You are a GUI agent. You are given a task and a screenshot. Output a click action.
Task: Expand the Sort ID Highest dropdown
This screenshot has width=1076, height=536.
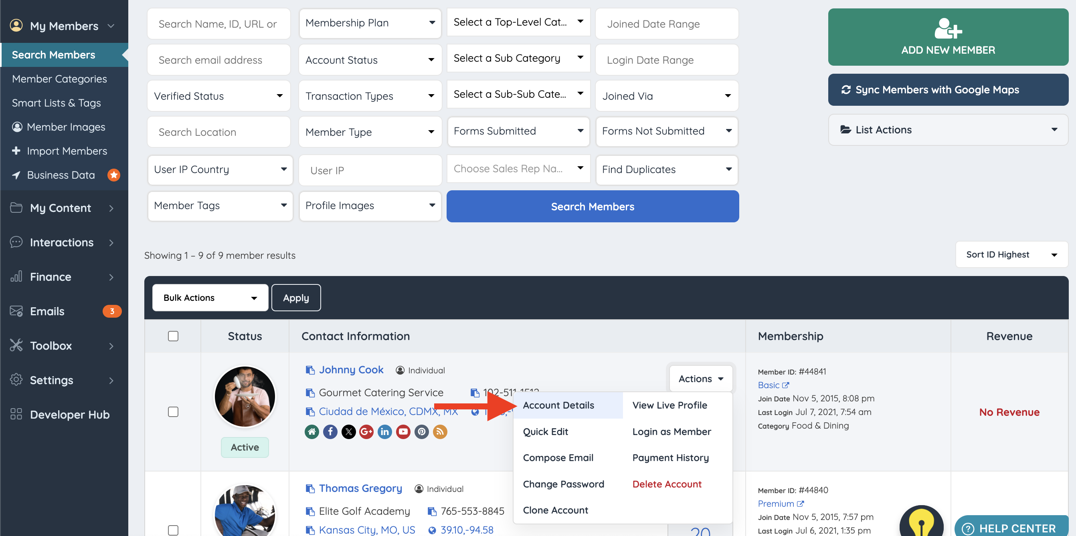pyautogui.click(x=1011, y=255)
